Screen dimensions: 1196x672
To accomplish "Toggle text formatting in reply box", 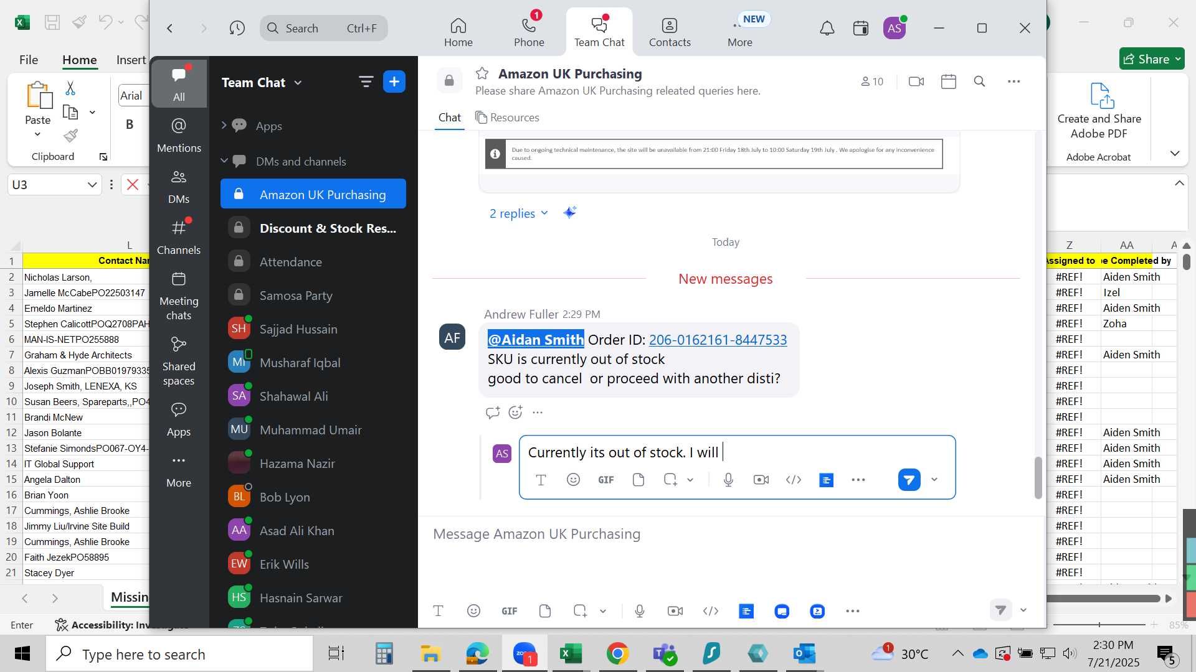I will coord(541,480).
